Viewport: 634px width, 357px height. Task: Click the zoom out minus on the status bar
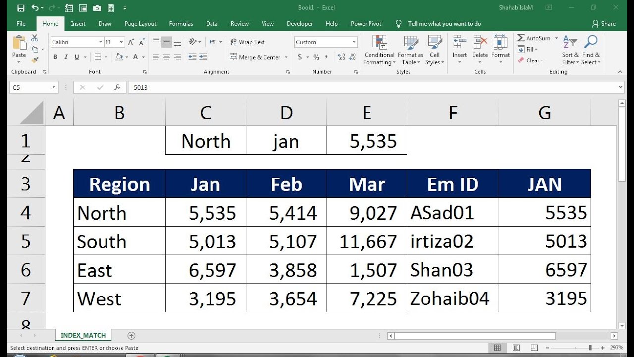(547, 348)
